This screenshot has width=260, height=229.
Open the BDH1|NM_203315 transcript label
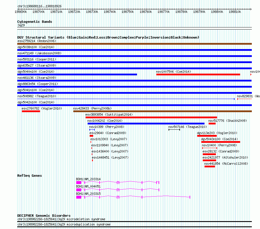[88, 194]
